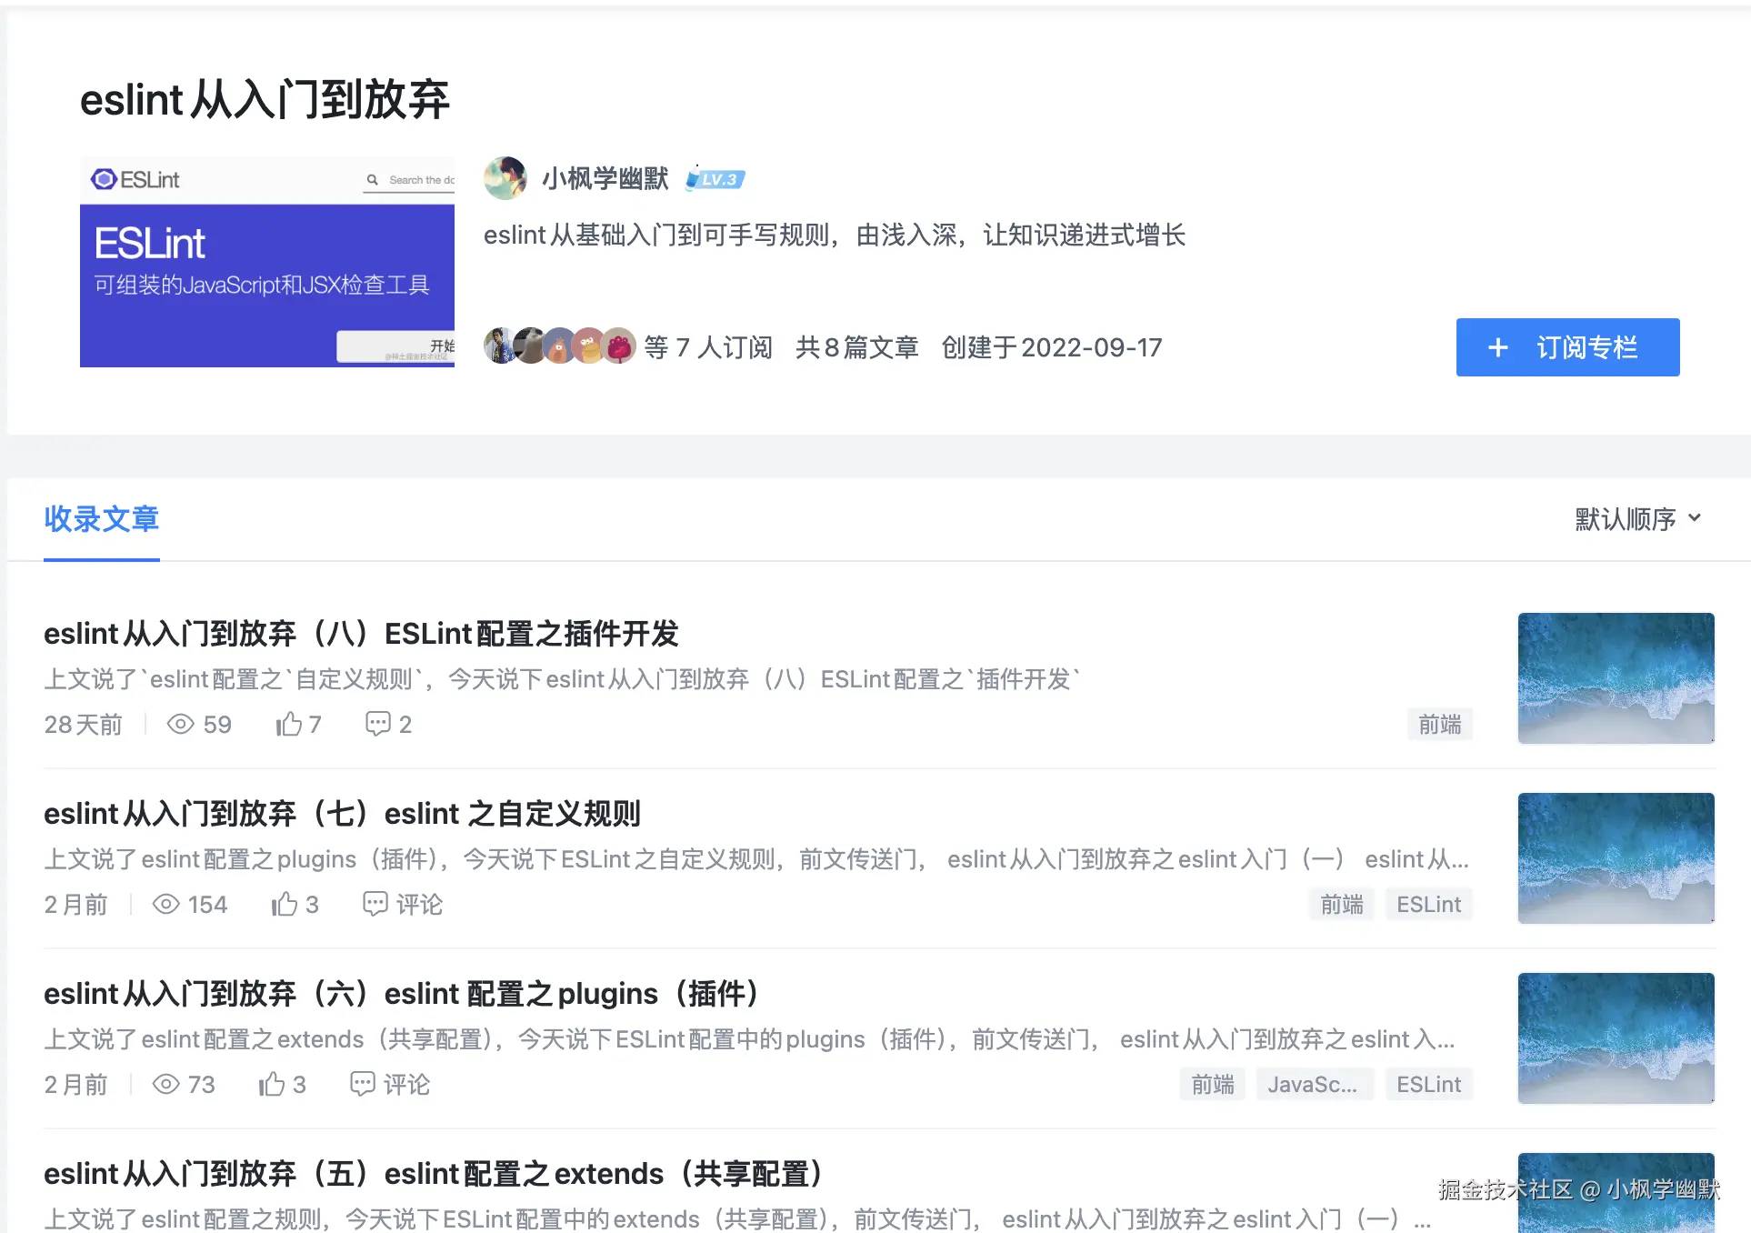Open article (七) eslint 之自定义规则
The image size is (1751, 1233).
(343, 813)
